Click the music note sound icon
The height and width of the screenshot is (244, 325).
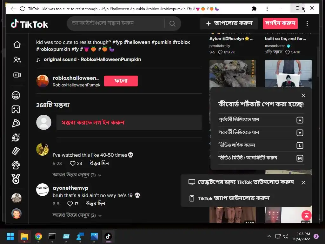click(x=38, y=60)
